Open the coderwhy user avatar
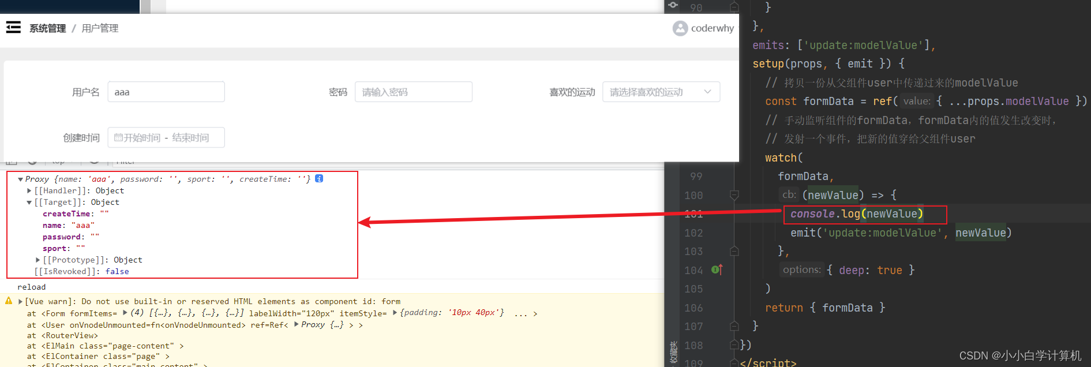Screen dimensions: 1091x367 click(x=680, y=28)
